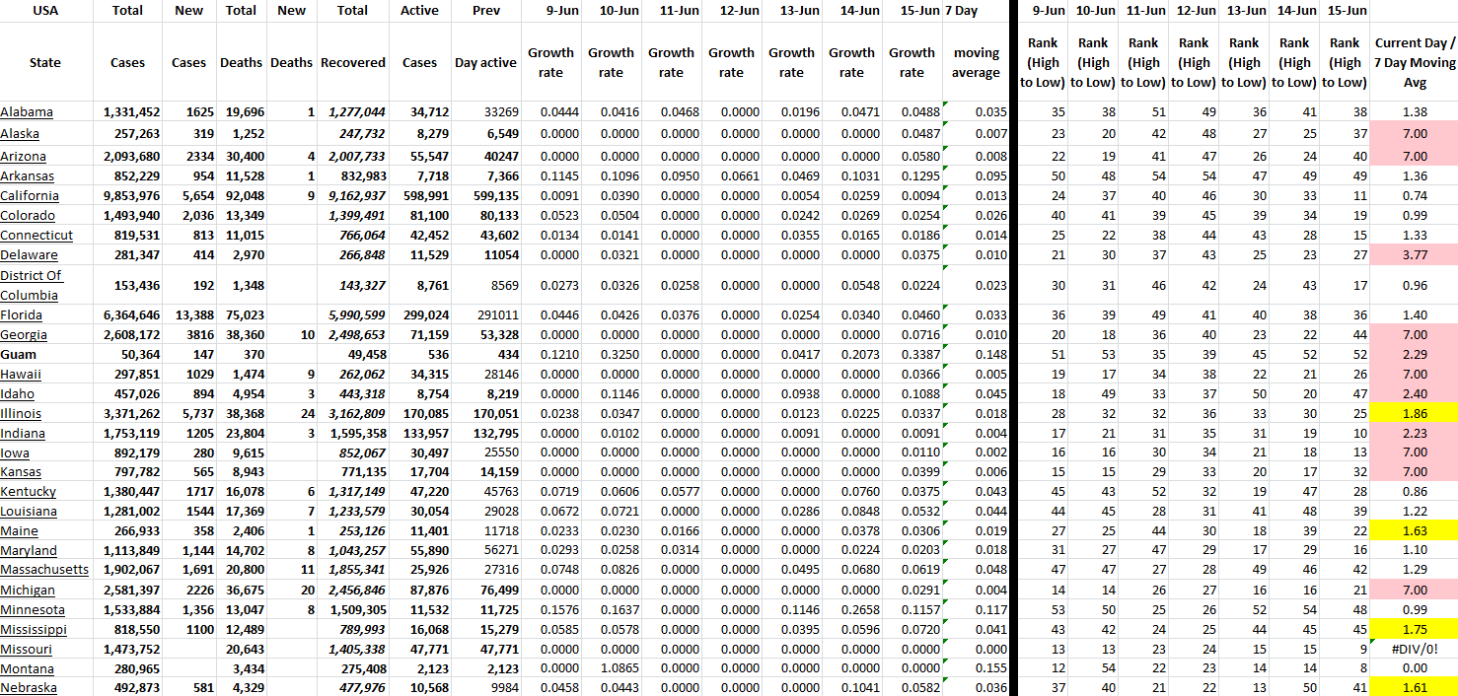This screenshot has height=696, width=1458.
Task: Select the yellow 1.86 cell for Illinois
Action: (1414, 414)
